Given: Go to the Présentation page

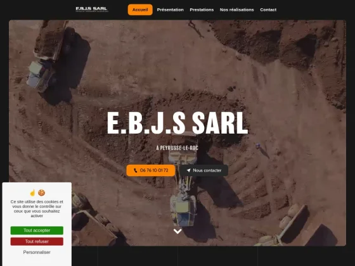Looking at the screenshot, I should click(x=171, y=9).
